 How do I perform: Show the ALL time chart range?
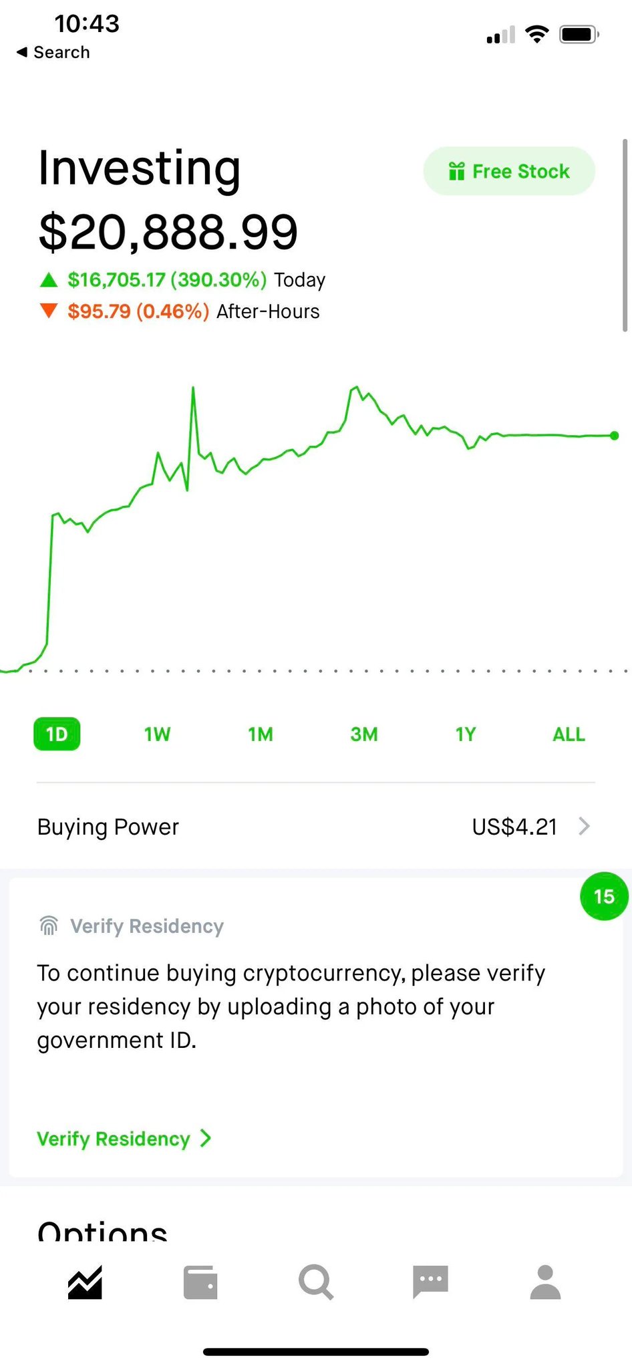point(569,734)
